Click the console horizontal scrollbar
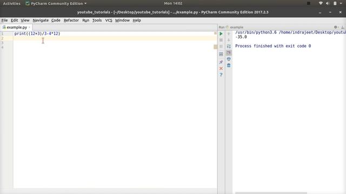 (271, 193)
